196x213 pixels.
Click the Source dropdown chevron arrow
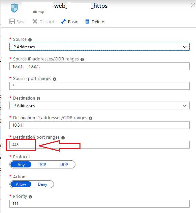(x=185, y=47)
